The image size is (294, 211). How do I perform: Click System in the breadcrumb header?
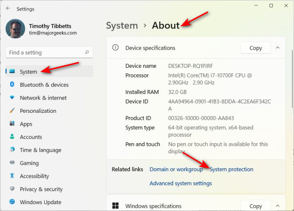122,26
